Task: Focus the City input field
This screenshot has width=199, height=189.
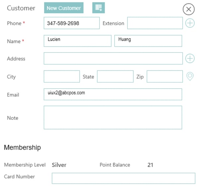Action: (62, 77)
